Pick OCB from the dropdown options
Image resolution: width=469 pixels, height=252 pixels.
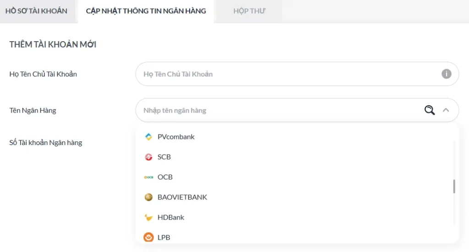pyautogui.click(x=165, y=177)
